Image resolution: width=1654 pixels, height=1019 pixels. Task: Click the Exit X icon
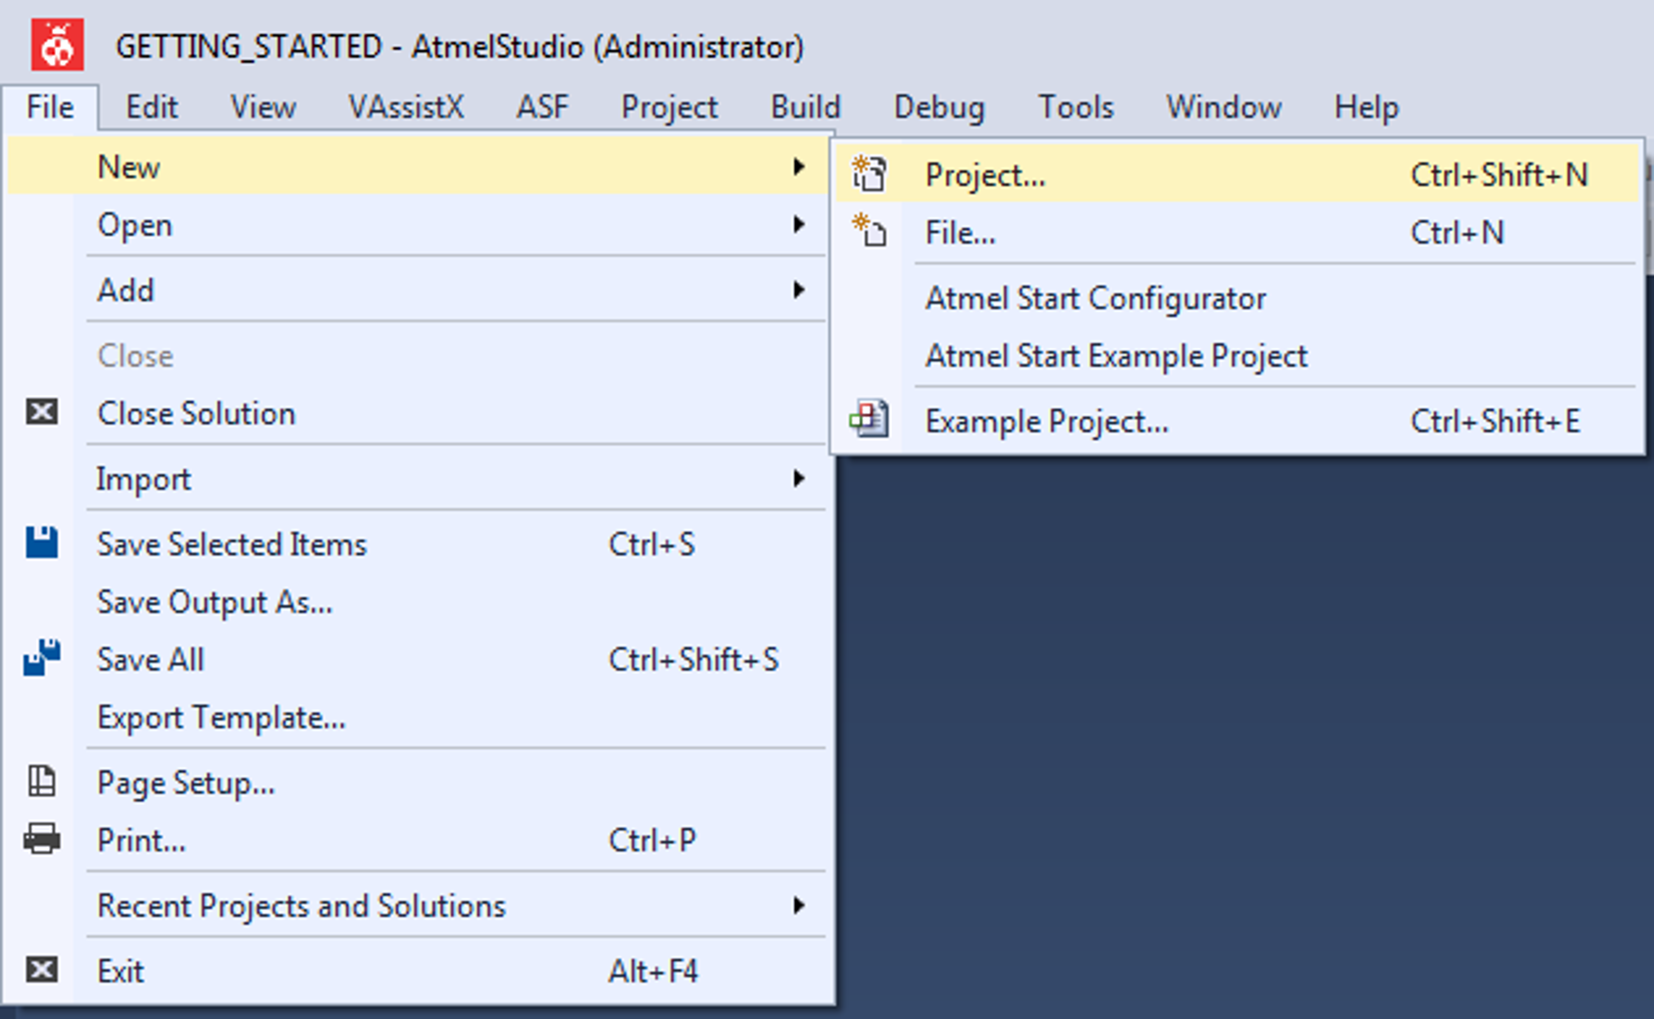42,970
